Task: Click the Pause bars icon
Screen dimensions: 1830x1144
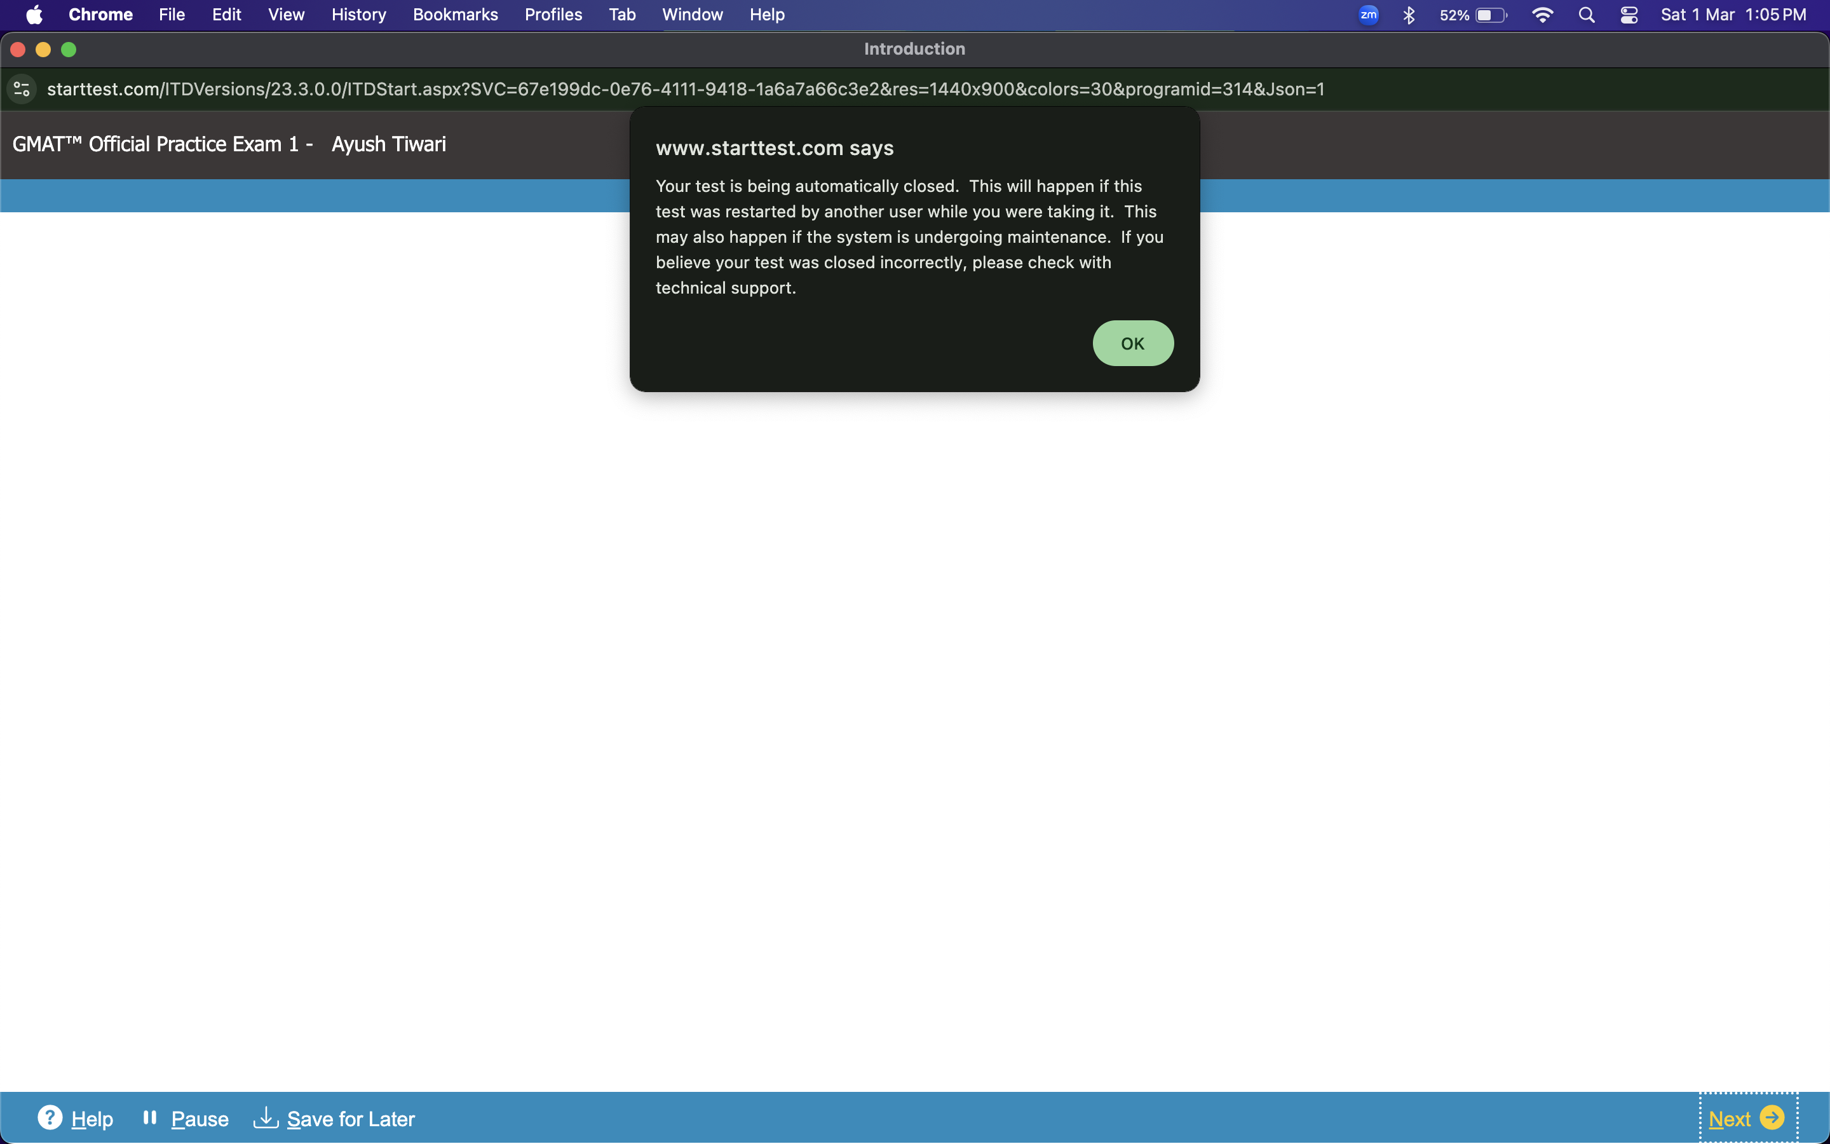Action: point(150,1117)
